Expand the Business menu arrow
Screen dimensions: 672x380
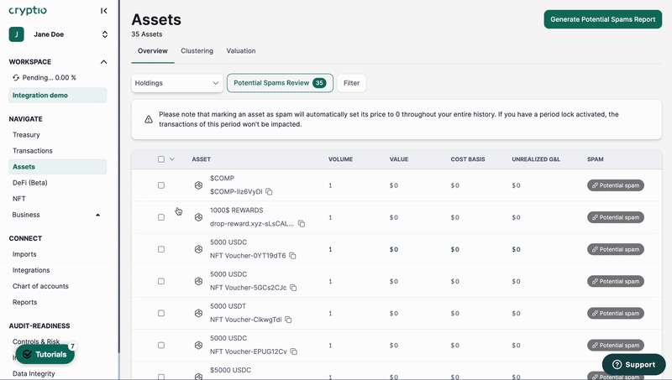[97, 215]
